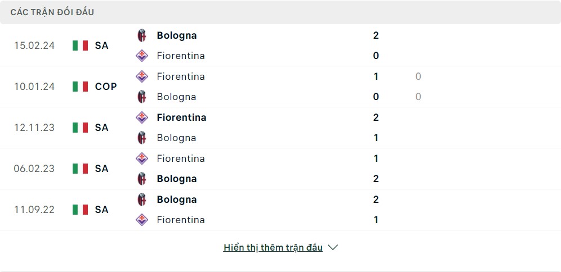The image size is (561, 272).
Task: Click Bologna crest in 06.02.23 match
Action: pos(142,179)
